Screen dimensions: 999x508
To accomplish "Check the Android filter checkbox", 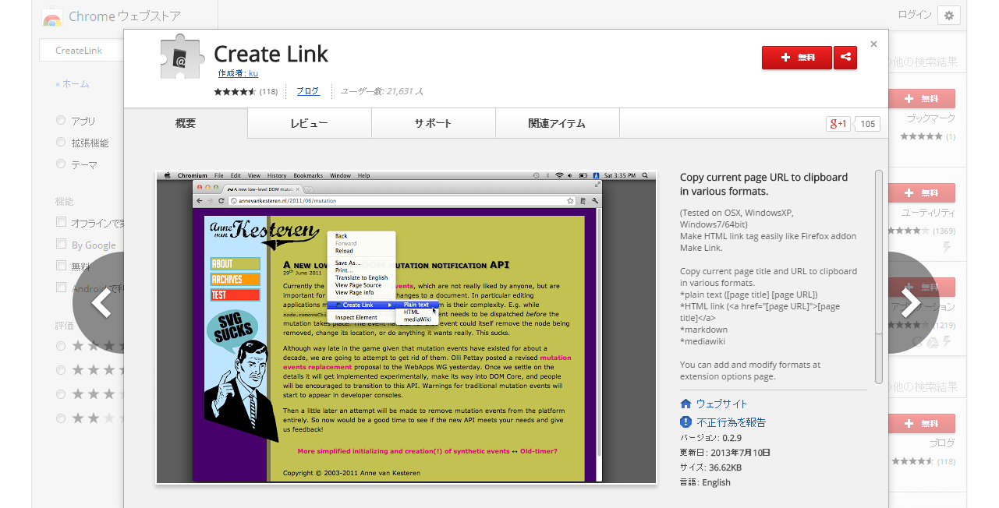I will tap(61, 288).
